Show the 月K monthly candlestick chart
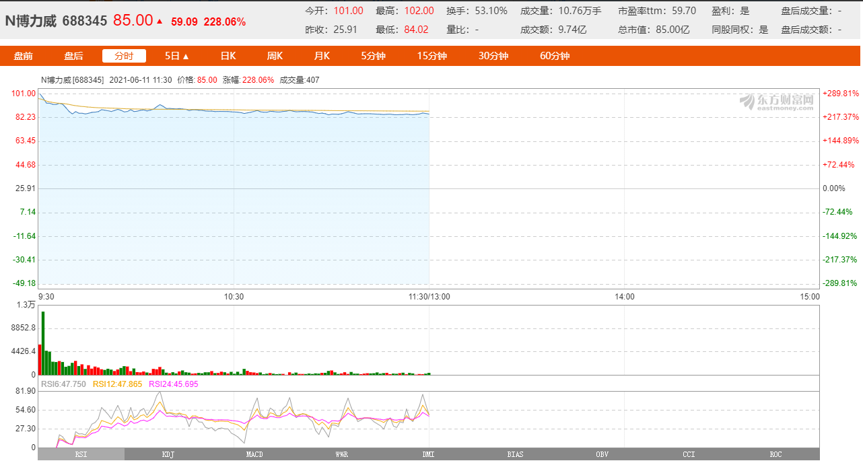The height and width of the screenshot is (463, 863). [322, 56]
